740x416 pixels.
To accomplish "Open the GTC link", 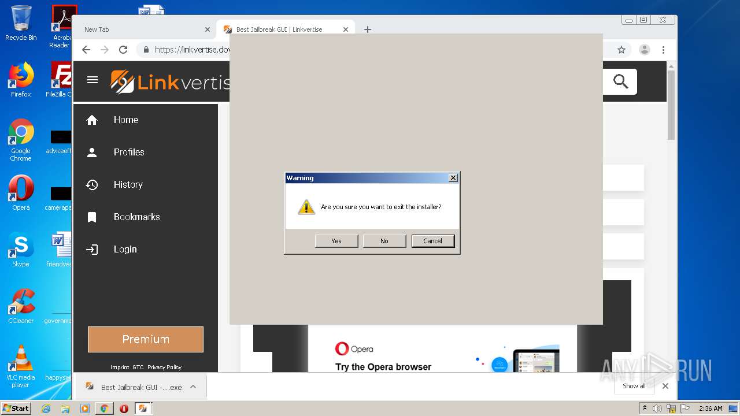I will pyautogui.click(x=138, y=367).
